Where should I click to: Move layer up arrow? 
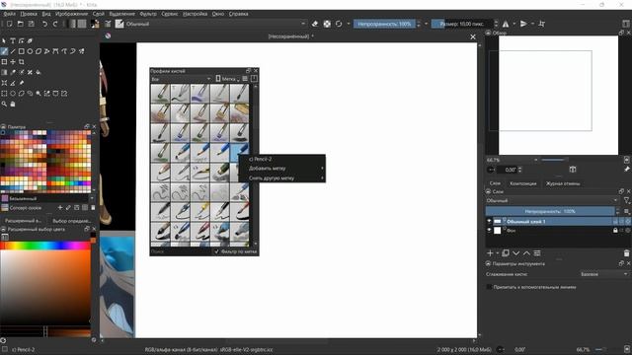pos(526,253)
